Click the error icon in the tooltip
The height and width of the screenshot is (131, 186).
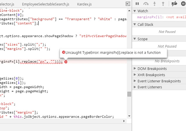click(63, 52)
